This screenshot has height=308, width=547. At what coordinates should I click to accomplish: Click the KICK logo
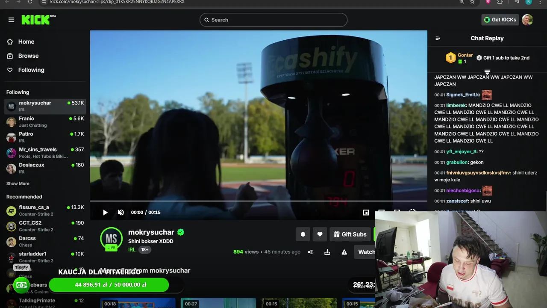click(38, 20)
